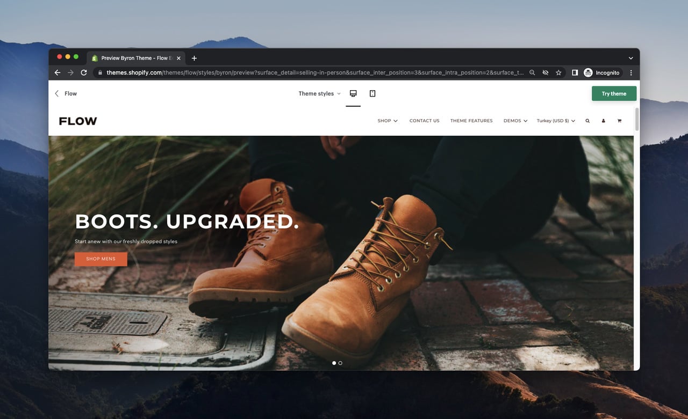688x419 pixels.
Task: Click the SHOP MENS button
Action: pyautogui.click(x=101, y=259)
